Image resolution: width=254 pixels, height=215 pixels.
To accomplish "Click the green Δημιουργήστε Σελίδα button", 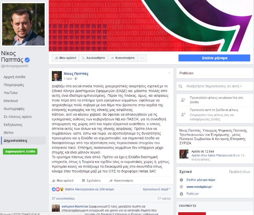I will point(20,151).
